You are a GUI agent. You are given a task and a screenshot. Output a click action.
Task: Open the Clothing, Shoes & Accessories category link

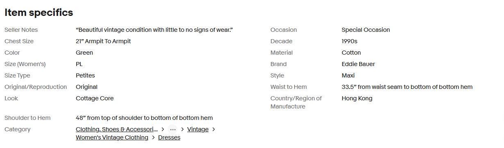pyautogui.click(x=117, y=129)
